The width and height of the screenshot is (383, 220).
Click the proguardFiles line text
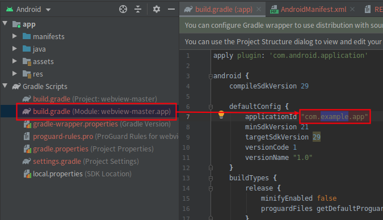point(322,209)
